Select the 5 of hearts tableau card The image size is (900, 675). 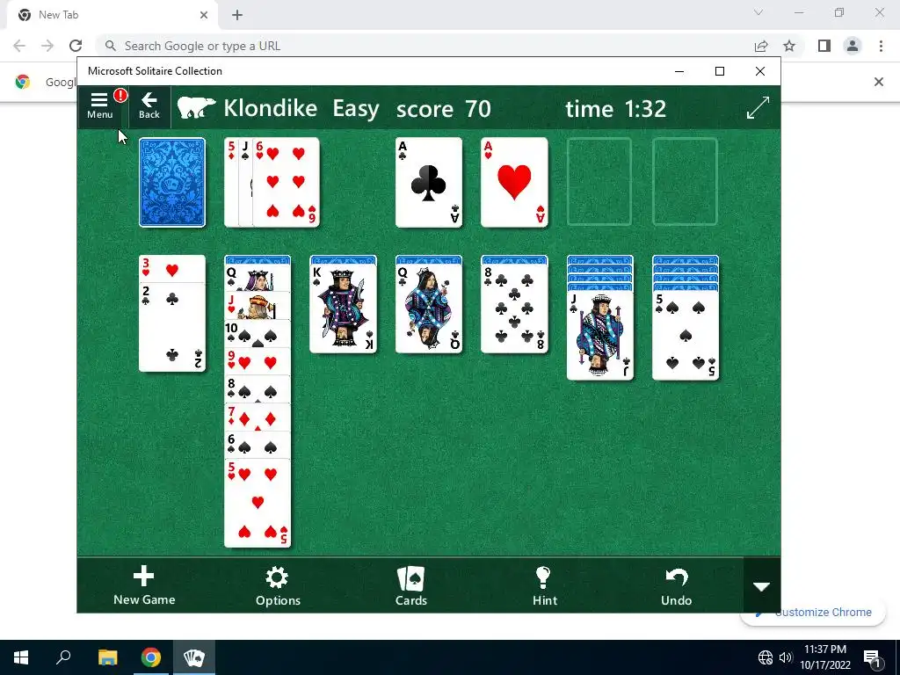pos(258,504)
